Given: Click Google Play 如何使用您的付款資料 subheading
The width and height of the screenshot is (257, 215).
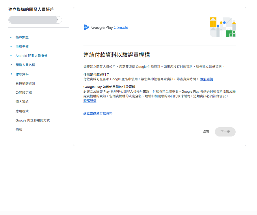Looking at the screenshot, I should (109, 87).
